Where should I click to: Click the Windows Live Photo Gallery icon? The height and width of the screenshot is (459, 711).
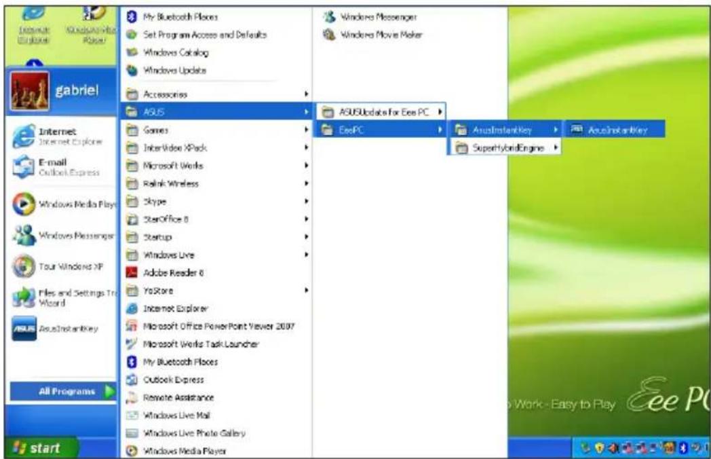[132, 433]
